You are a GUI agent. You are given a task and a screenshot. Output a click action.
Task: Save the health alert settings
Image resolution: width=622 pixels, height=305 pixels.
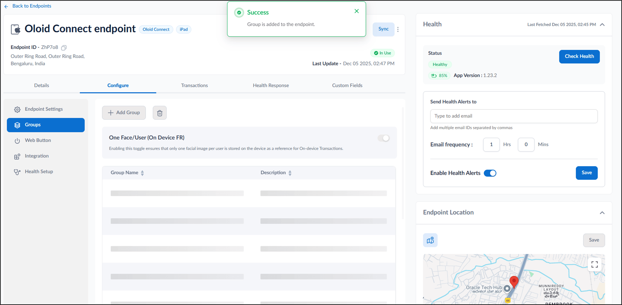pos(587,173)
